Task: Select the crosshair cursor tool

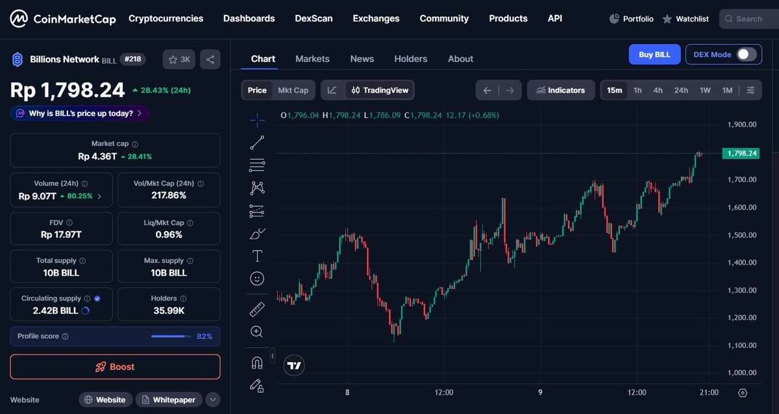Action: (257, 119)
